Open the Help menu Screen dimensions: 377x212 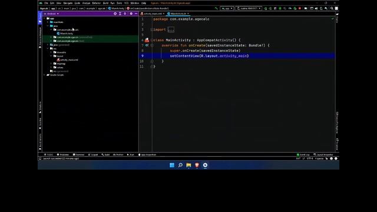coord(144,3)
